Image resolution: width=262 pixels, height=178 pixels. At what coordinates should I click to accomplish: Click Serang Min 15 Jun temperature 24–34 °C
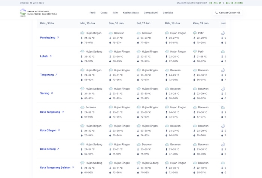(x=89, y=94)
